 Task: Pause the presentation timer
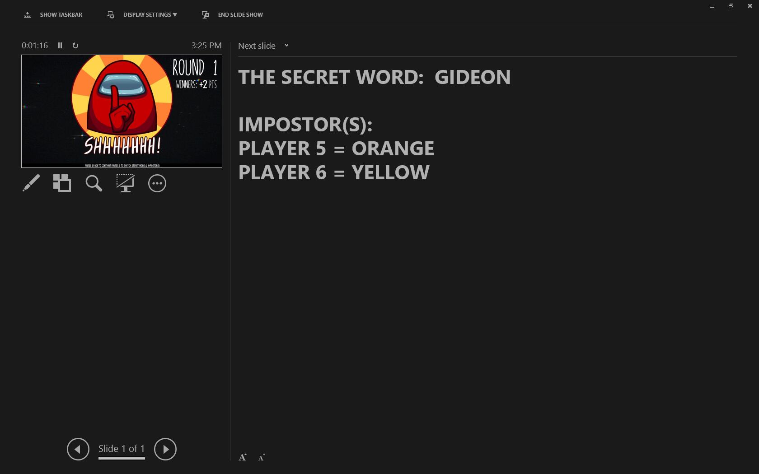(x=60, y=46)
